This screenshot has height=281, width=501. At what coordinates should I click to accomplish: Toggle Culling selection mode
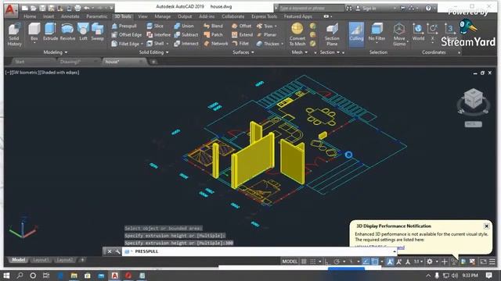[x=356, y=34]
